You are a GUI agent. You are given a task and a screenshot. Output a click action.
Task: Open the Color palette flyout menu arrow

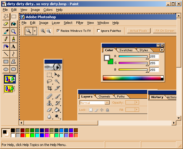pos(162,50)
